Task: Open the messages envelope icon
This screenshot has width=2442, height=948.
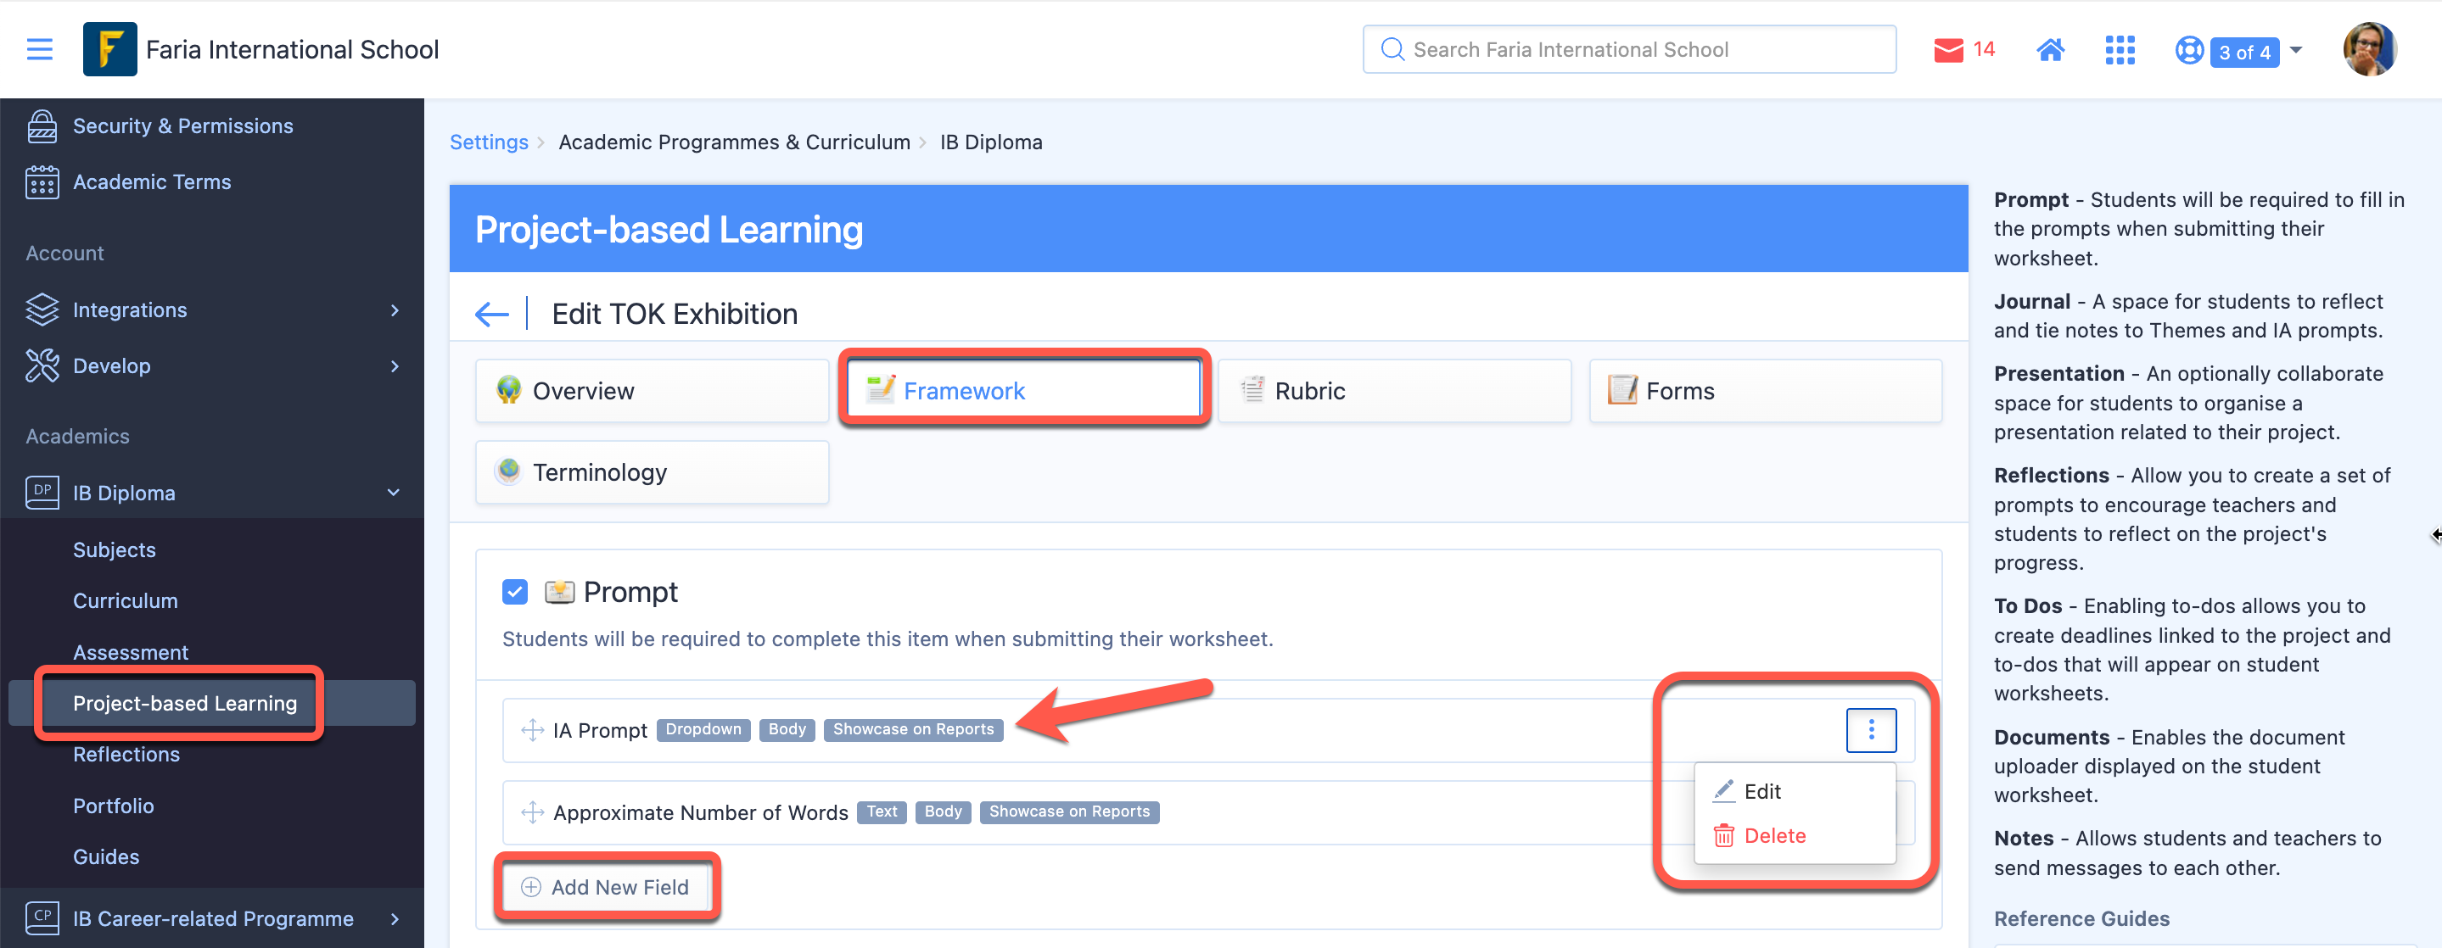Action: [x=1948, y=49]
